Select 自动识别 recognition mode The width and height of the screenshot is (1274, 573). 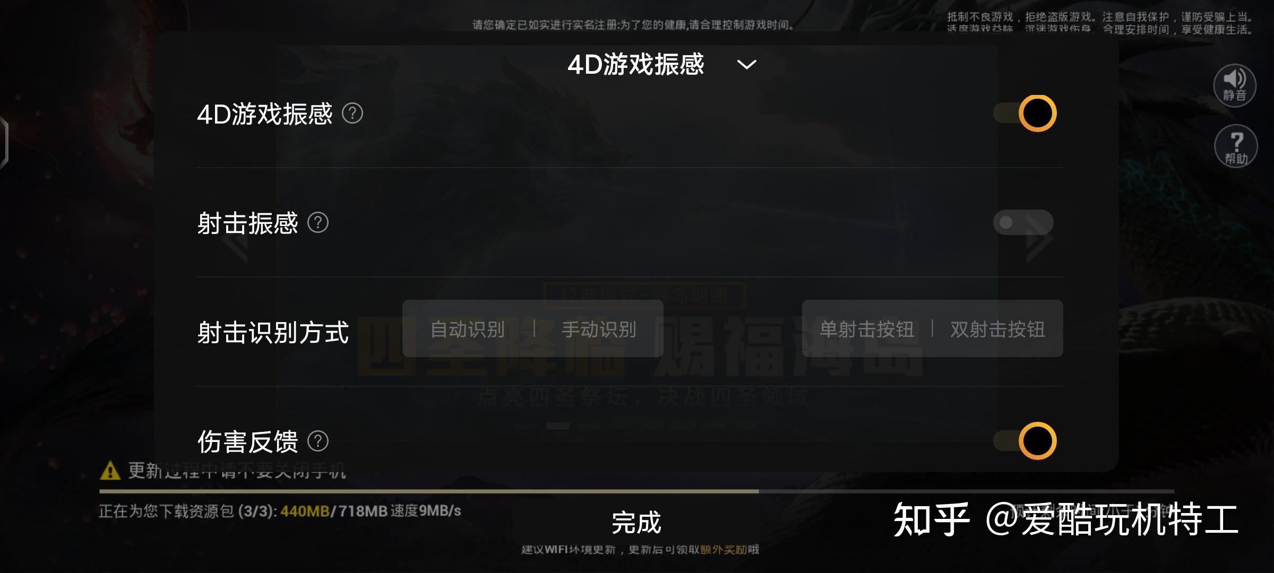click(468, 329)
